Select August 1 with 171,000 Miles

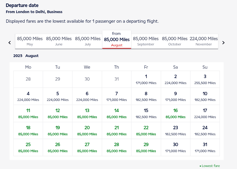coord(146,79)
